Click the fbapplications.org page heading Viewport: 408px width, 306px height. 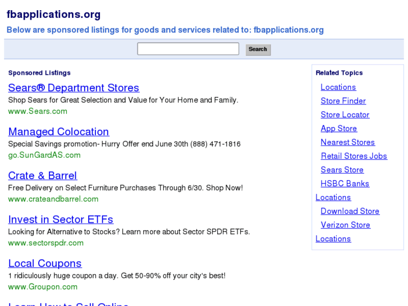pyautogui.click(x=54, y=15)
